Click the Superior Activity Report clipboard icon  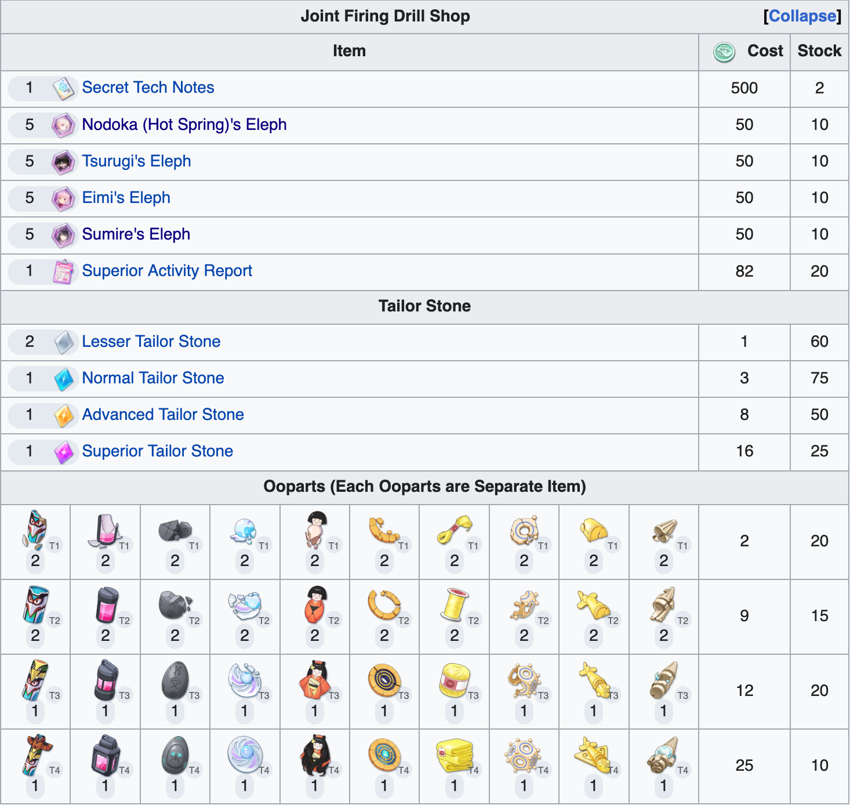point(63,271)
